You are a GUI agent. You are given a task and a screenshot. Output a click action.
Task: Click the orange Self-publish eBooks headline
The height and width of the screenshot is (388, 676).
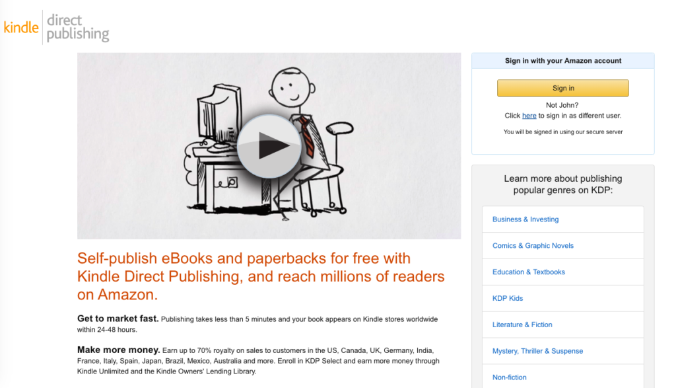point(260,276)
